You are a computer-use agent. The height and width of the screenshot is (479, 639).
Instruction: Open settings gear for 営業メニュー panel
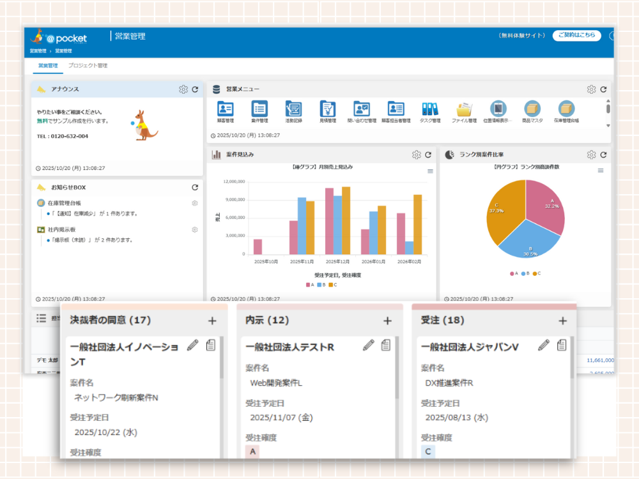[x=591, y=89]
